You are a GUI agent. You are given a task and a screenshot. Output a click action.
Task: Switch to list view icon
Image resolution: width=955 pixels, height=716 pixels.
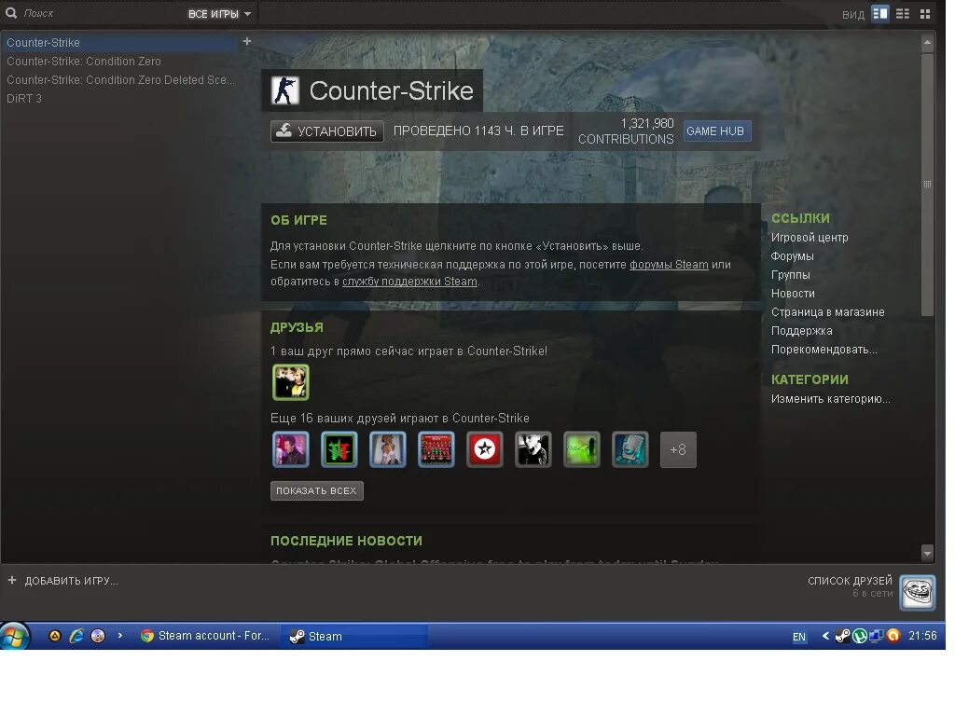pyautogui.click(x=903, y=13)
